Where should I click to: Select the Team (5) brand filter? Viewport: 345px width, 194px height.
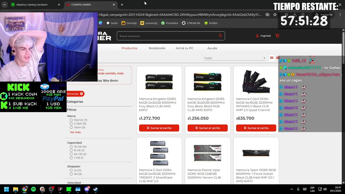[71, 127]
